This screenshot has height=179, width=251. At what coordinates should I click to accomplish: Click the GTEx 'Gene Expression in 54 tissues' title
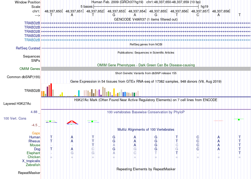146,82
